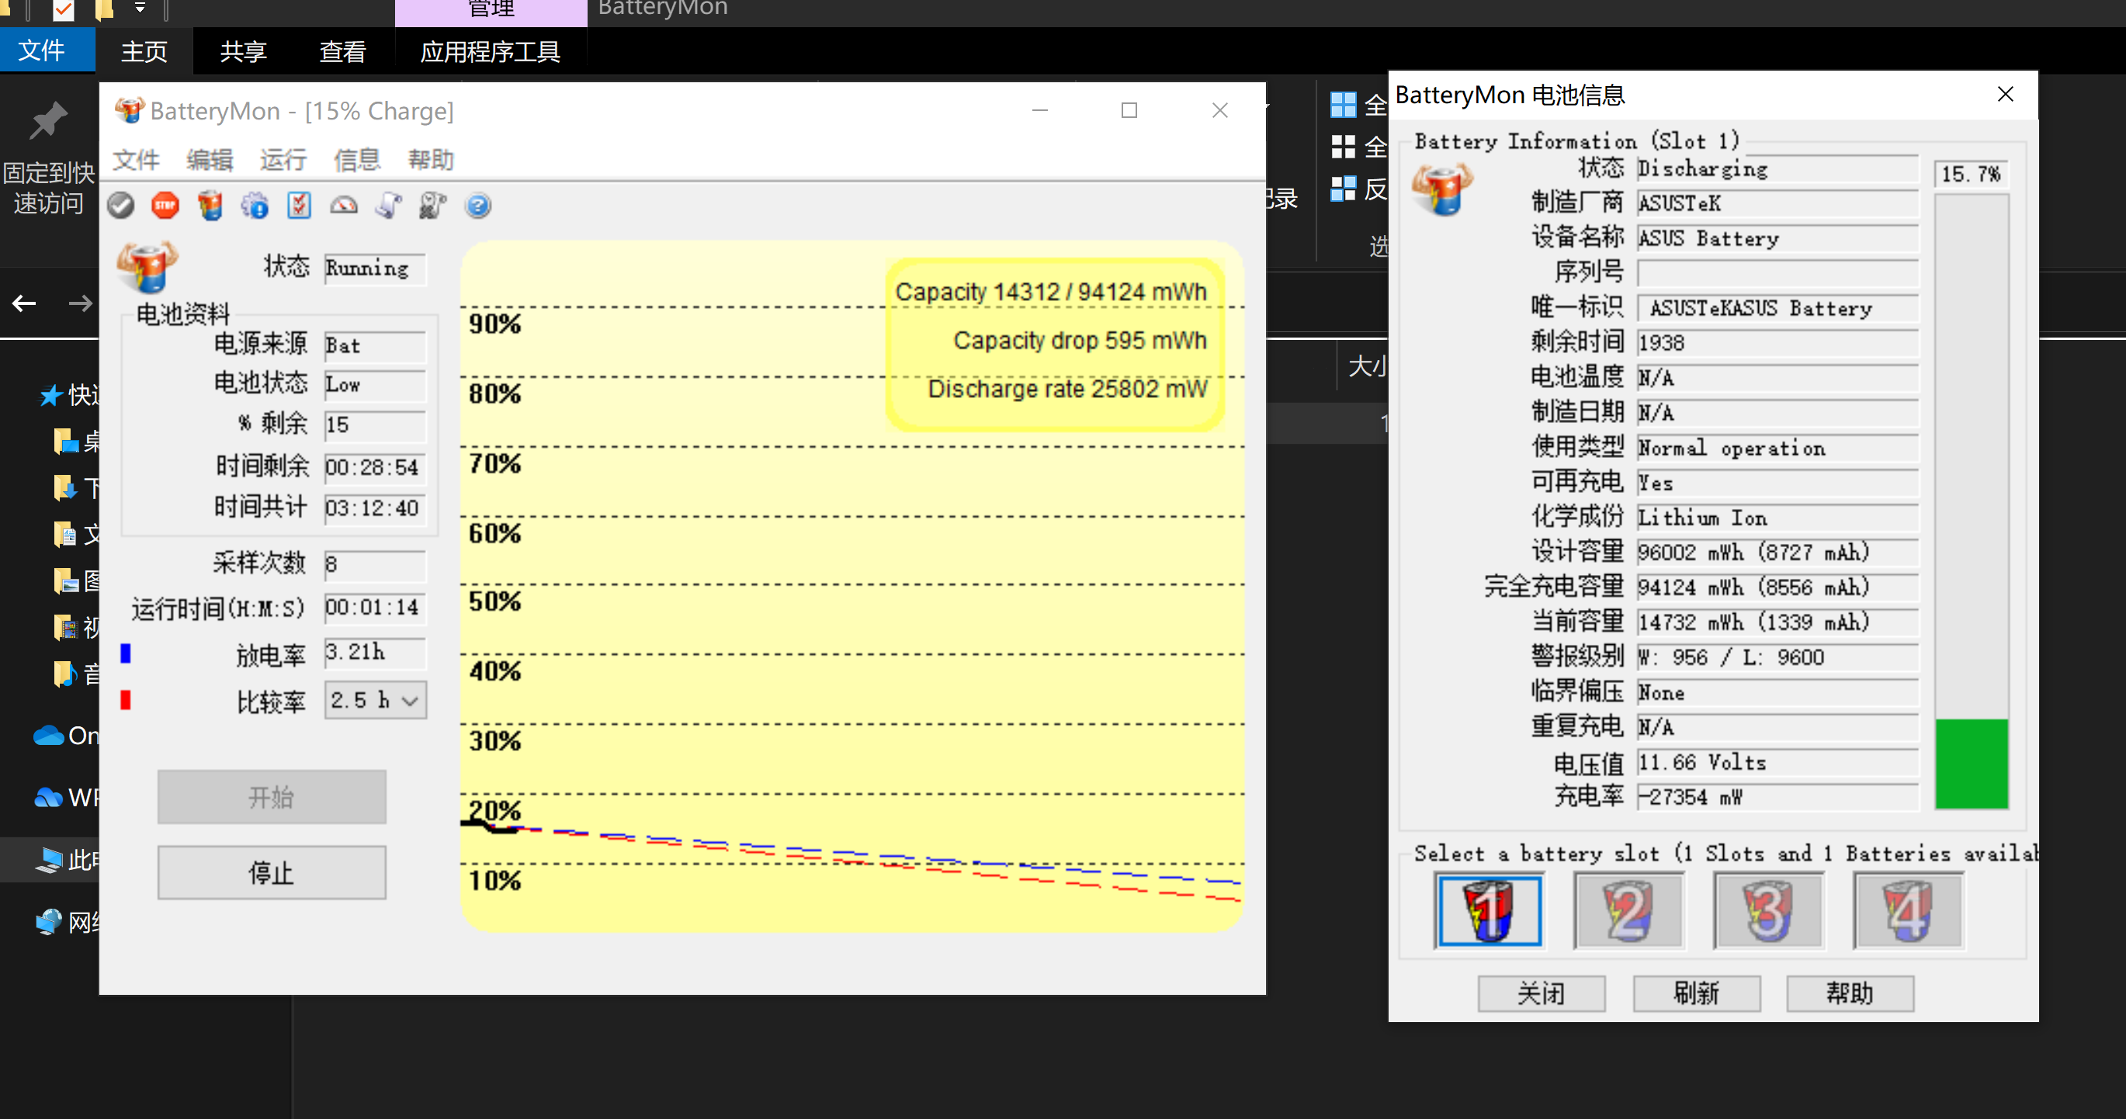Click 刷新 in battery info dialog
This screenshot has height=1119, width=2126.
click(1696, 993)
